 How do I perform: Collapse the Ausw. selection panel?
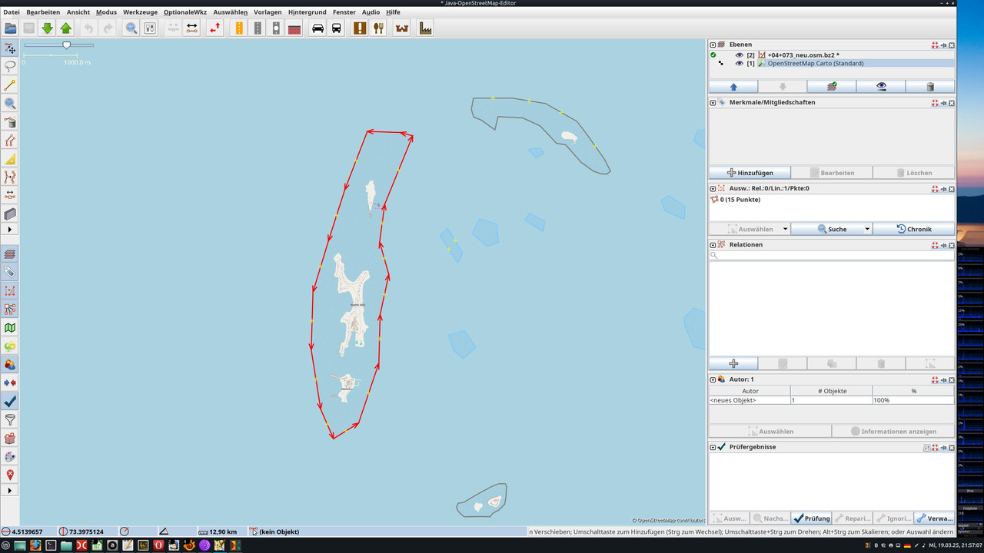tap(713, 188)
